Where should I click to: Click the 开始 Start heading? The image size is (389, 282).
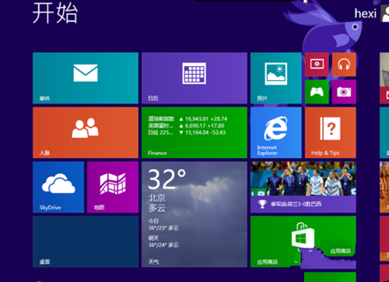[55, 13]
